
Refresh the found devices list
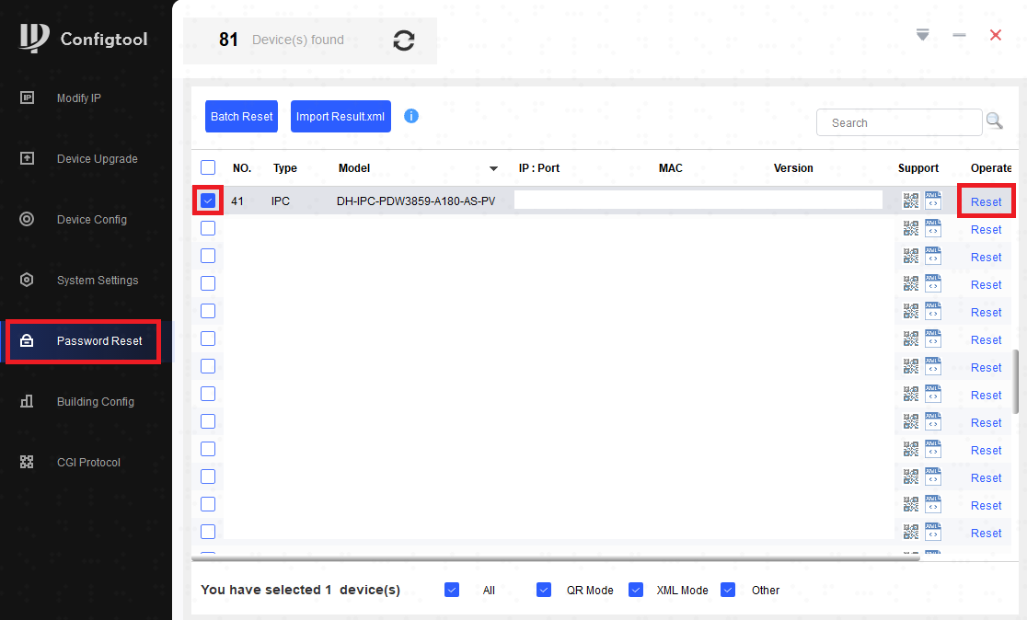tap(403, 40)
